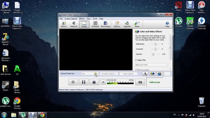Open the Help toolbar button

click(x=167, y=24)
